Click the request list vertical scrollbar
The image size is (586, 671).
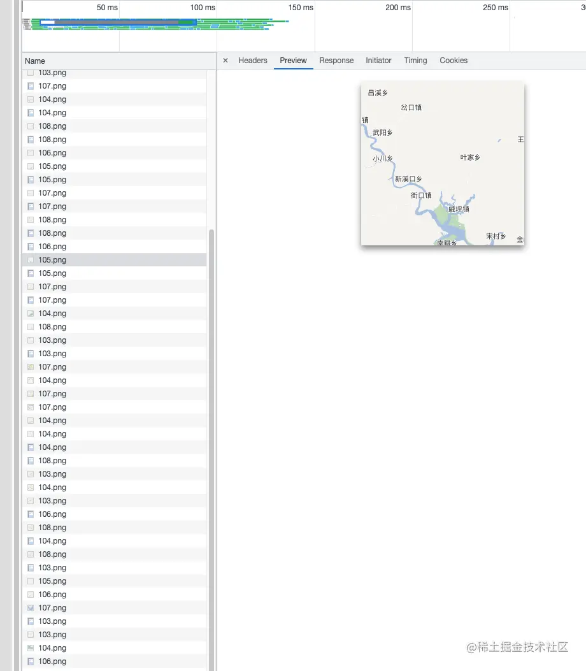tap(211, 449)
